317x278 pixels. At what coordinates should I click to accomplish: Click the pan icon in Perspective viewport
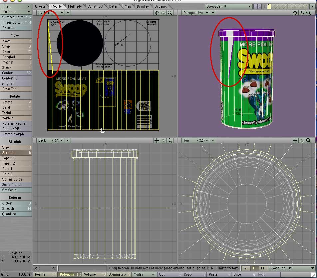tap(295, 13)
